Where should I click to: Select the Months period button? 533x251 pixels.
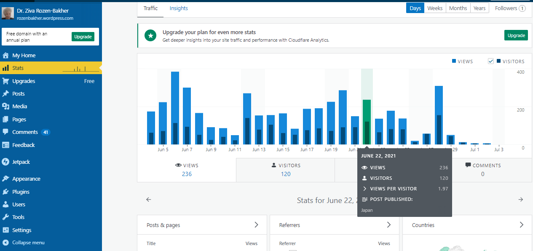[458, 8]
